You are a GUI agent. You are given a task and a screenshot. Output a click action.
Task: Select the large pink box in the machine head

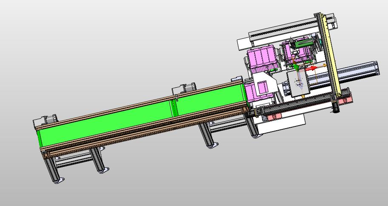click(262, 58)
